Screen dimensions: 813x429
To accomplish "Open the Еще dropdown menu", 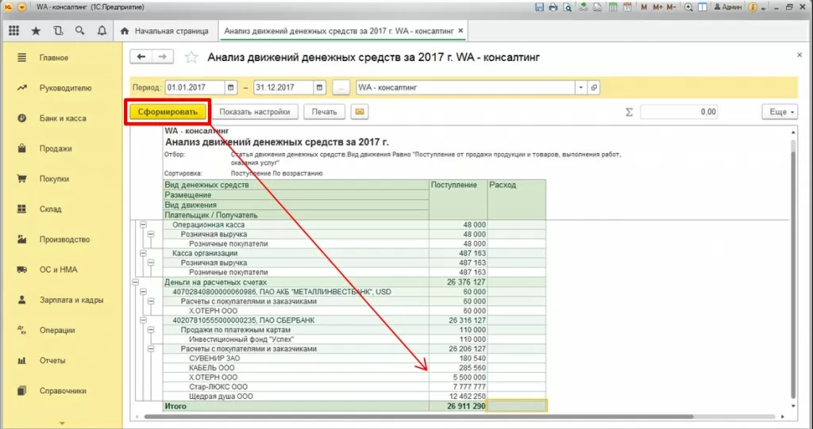I will (779, 112).
